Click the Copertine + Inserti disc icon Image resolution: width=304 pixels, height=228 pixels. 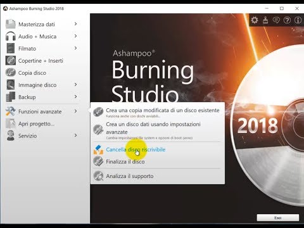pyautogui.click(x=10, y=60)
